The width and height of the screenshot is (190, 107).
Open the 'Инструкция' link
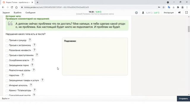(169, 12)
